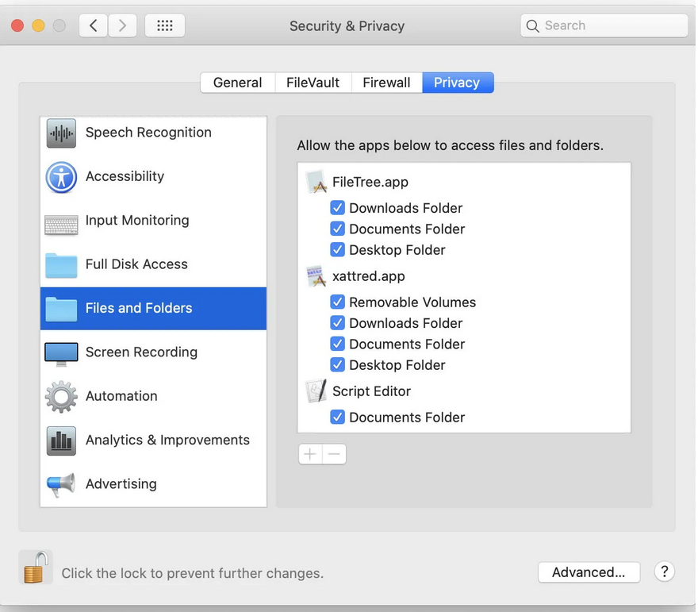Open the Accessibility privacy settings
This screenshot has width=698, height=612.
(x=125, y=176)
